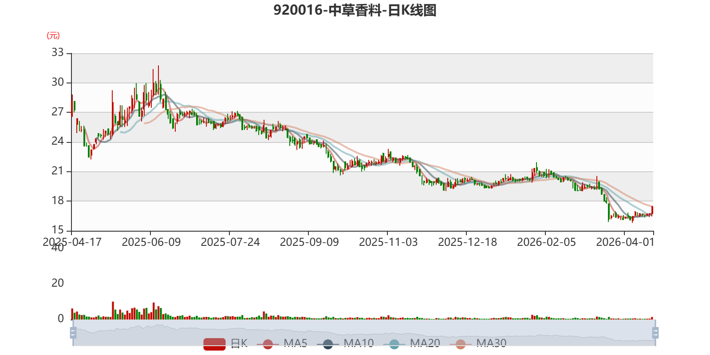Viewport: 710px width, 355px height.
Task: Click the MA20 teal circle legend marker
Action: point(394,344)
